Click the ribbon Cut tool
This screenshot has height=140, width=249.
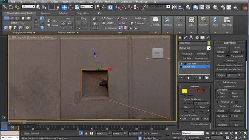[x=122, y=23]
